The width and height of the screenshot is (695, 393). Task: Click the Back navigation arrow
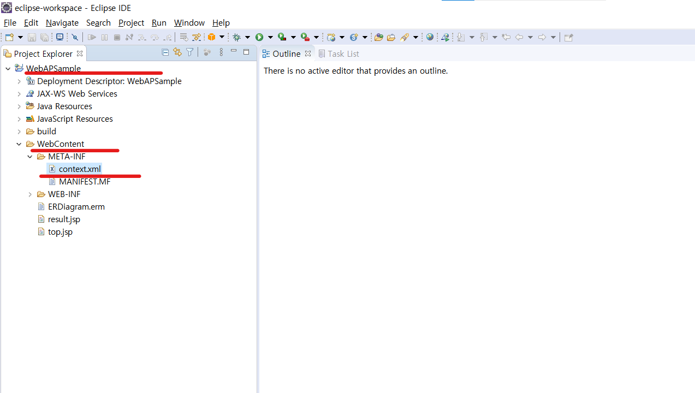click(519, 37)
